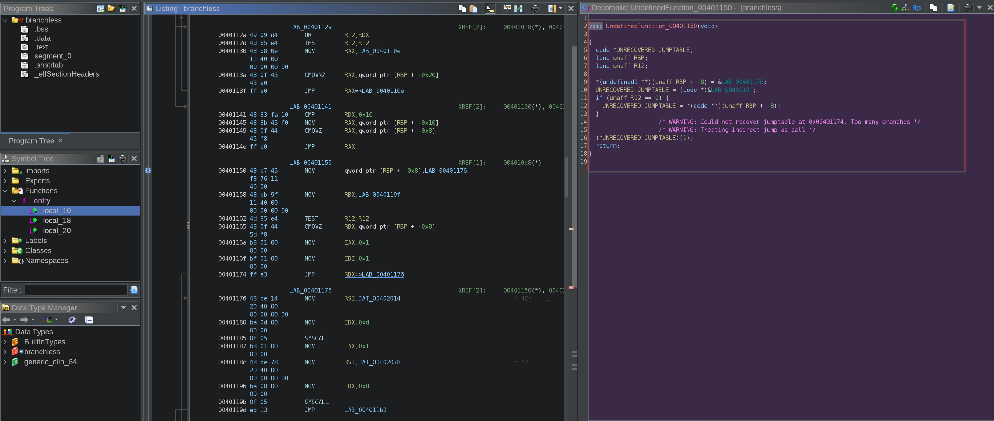
Task: Toggle the Ro read-only Decompile icon
Action: [x=917, y=8]
